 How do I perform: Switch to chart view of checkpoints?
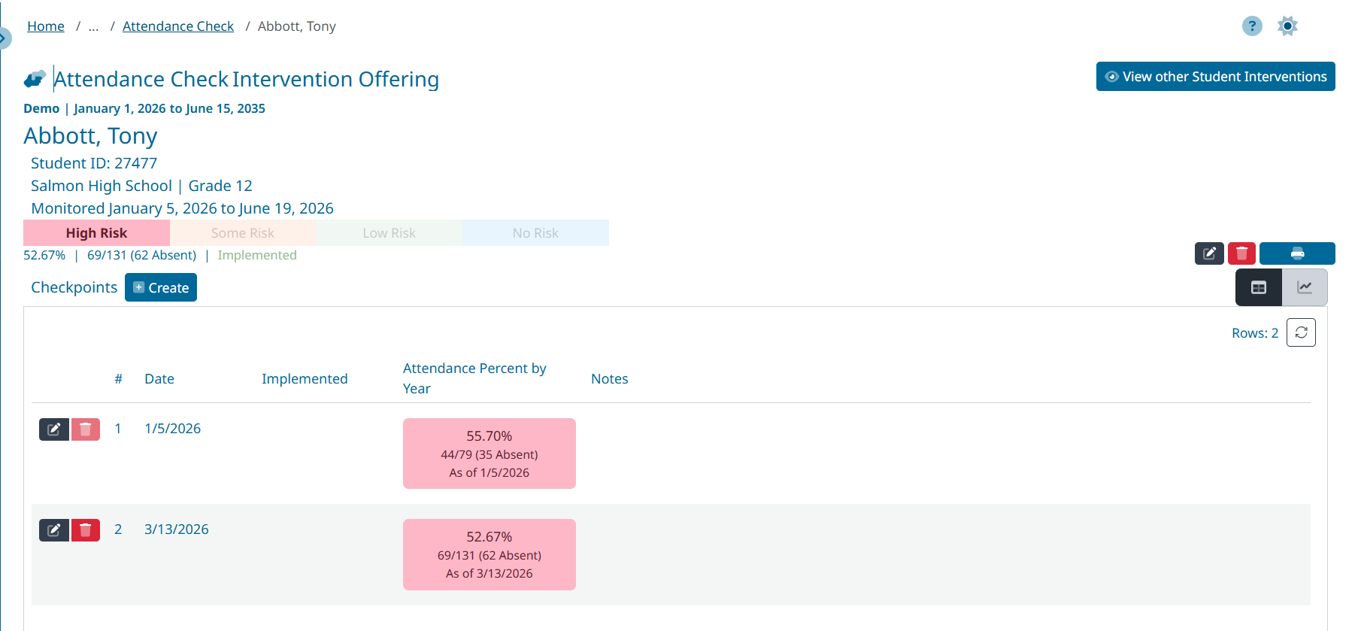1305,287
